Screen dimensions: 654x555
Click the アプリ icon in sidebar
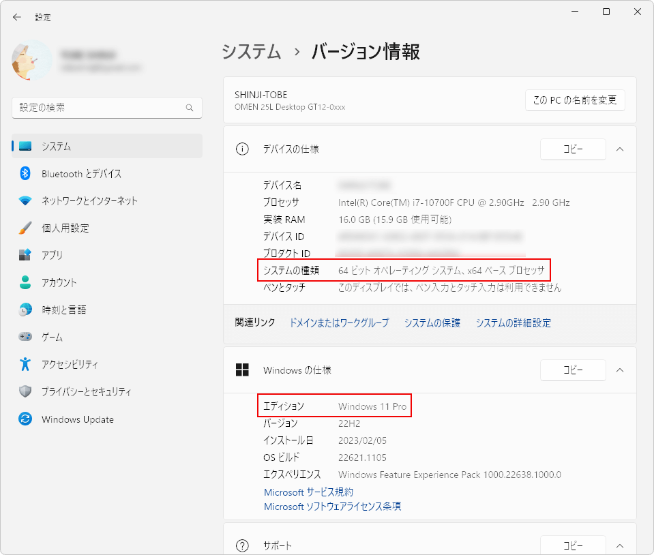[25, 255]
